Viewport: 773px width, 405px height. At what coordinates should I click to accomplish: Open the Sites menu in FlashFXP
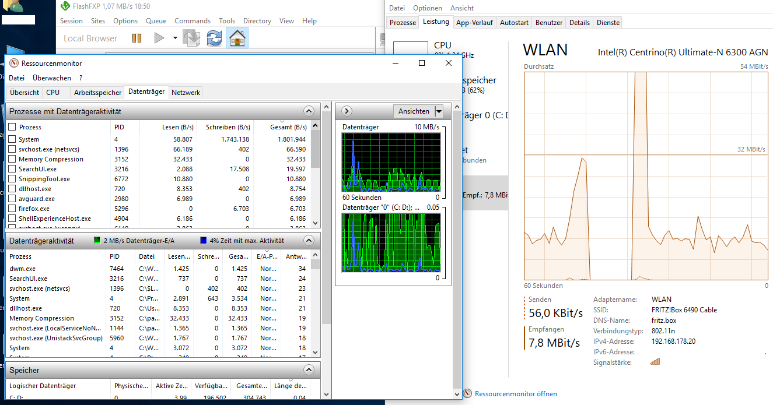pyautogui.click(x=98, y=21)
